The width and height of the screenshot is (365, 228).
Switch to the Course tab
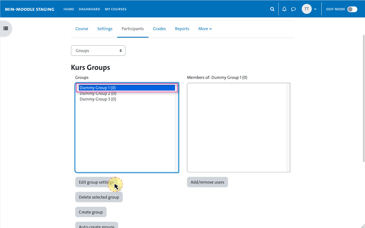[82, 29]
